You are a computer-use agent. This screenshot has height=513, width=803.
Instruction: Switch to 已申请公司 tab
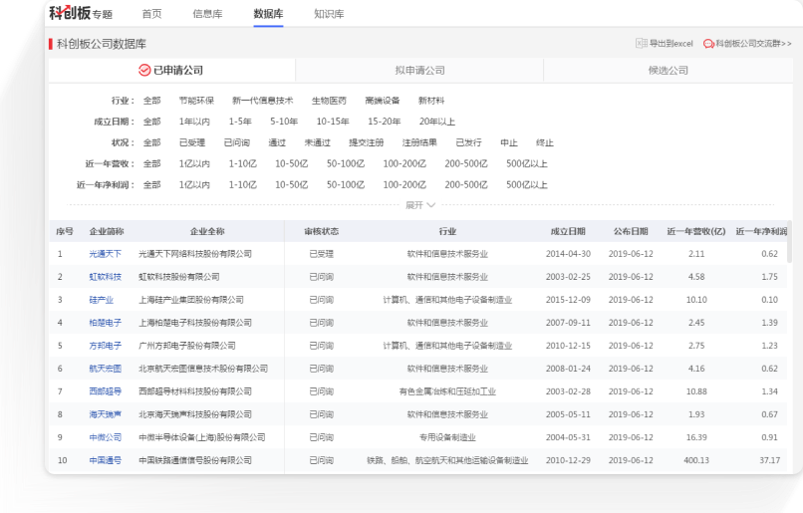point(172,70)
